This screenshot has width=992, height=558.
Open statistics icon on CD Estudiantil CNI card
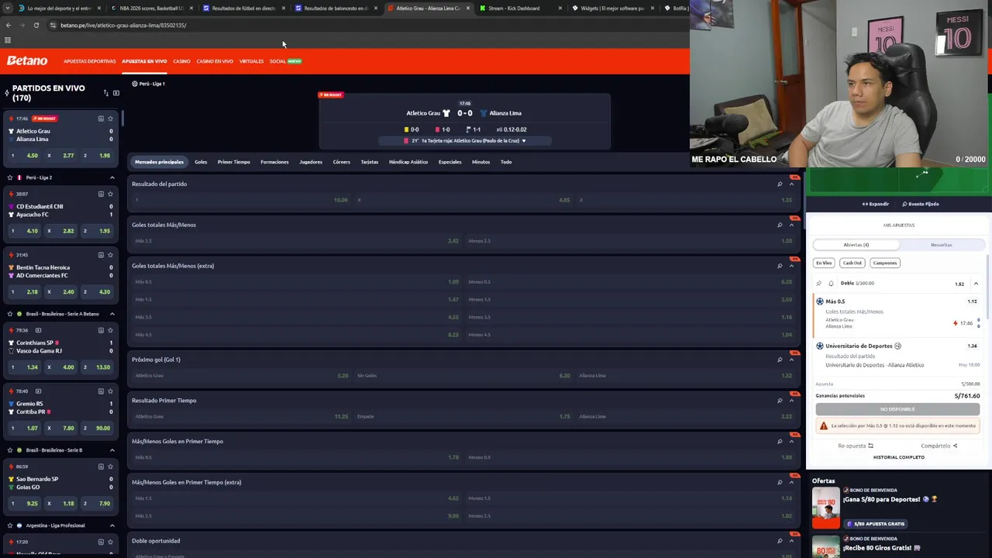pos(101,194)
